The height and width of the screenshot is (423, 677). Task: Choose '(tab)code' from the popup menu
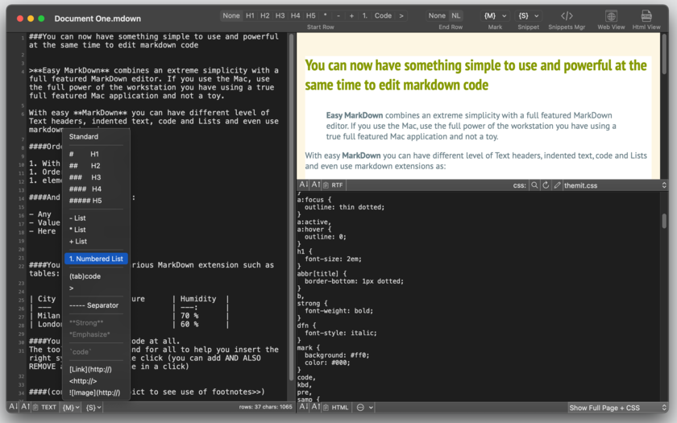point(96,276)
